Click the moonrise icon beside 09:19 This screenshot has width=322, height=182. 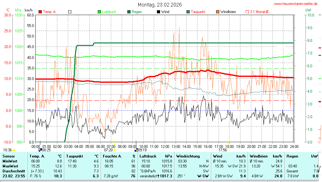pyautogui.click(x=136, y=150)
